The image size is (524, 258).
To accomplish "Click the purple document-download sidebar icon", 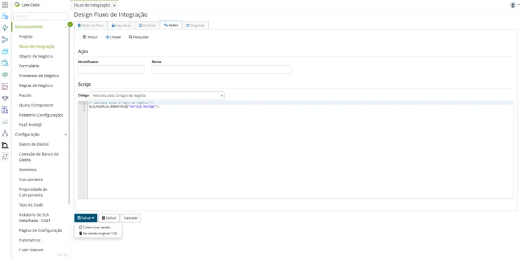I will coord(5,86).
